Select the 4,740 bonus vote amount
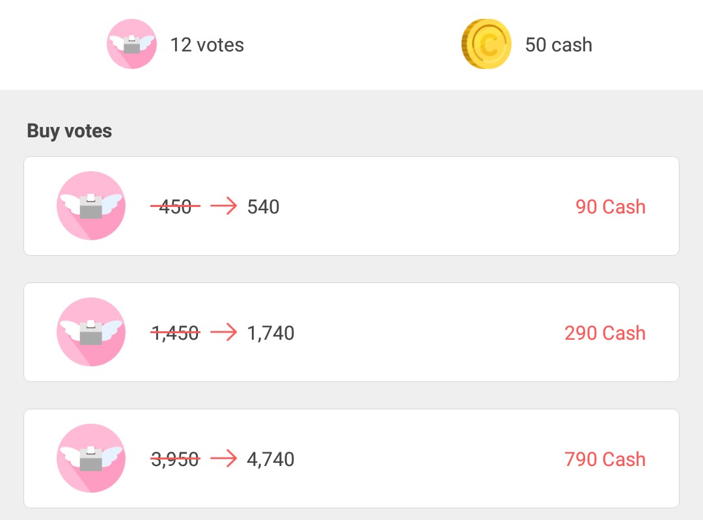This screenshot has height=520, width=703. coord(271,459)
